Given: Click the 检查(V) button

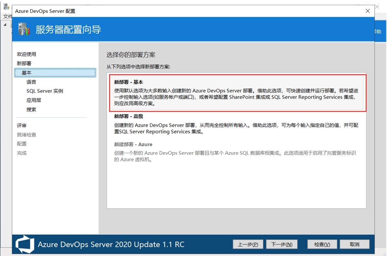Looking at the screenshot, I should click(x=322, y=244).
